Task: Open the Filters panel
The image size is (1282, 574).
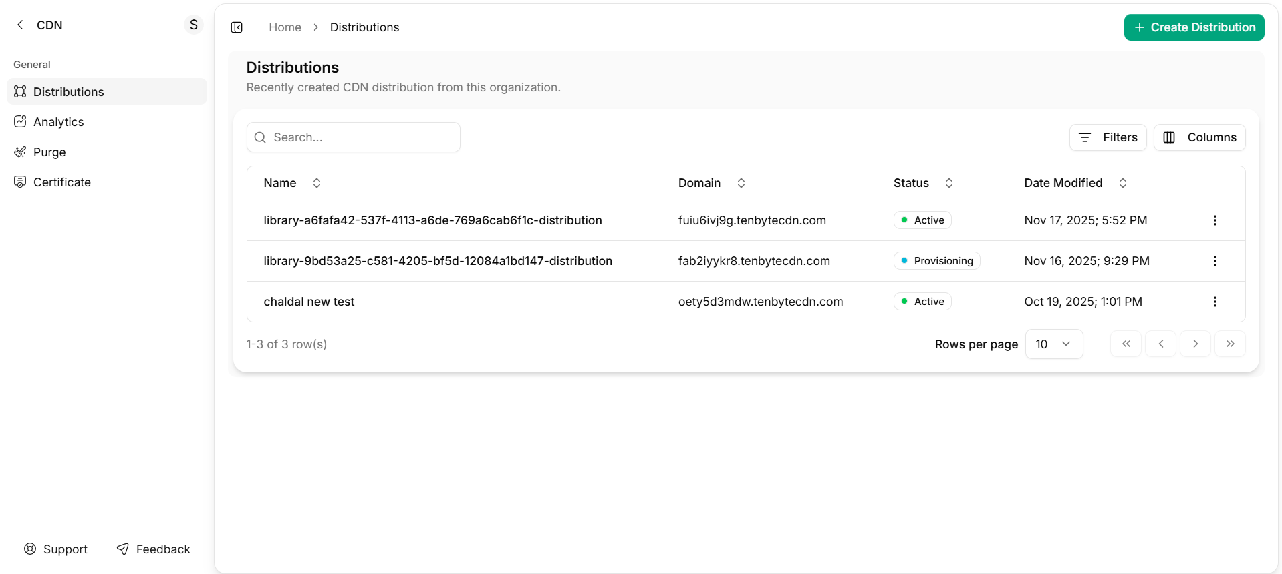Action: click(1108, 137)
